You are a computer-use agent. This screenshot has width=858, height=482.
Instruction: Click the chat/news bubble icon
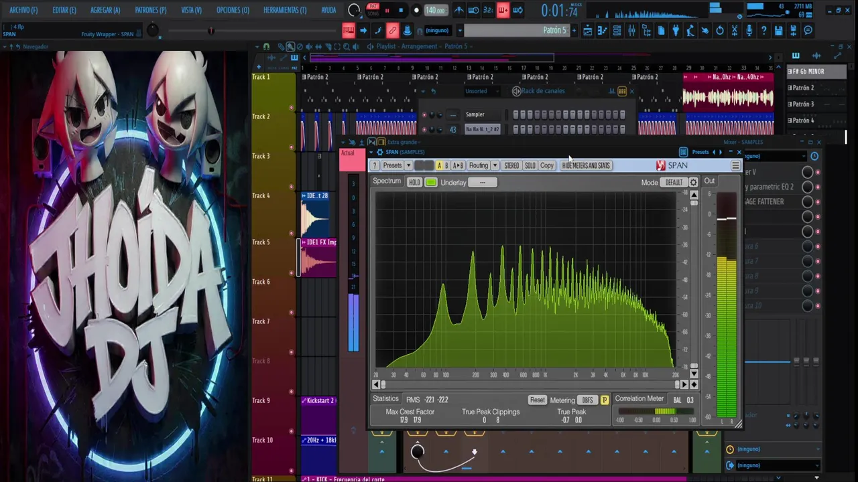808,30
